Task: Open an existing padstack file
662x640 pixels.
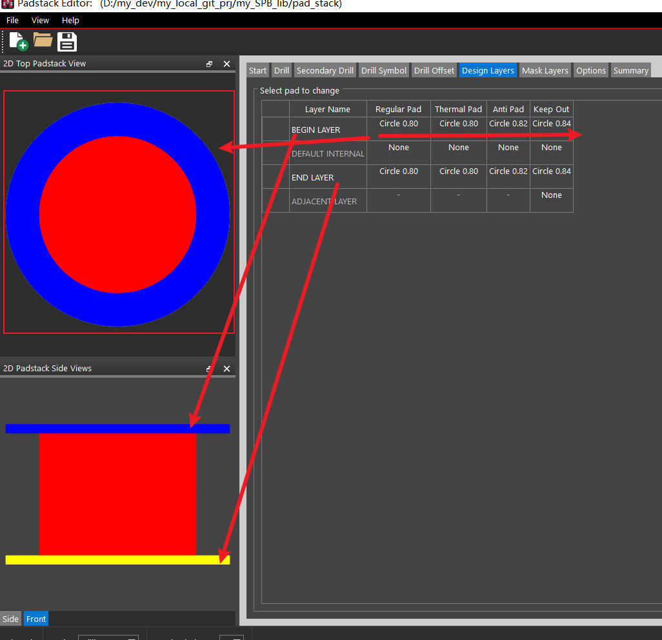Action: pos(43,41)
